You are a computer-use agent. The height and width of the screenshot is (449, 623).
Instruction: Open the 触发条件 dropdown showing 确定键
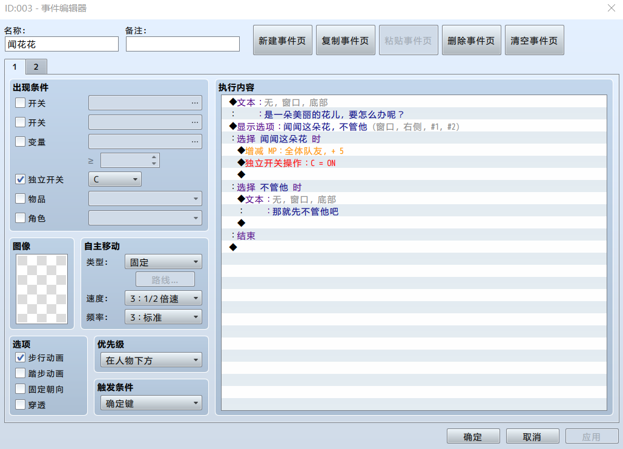click(x=151, y=403)
